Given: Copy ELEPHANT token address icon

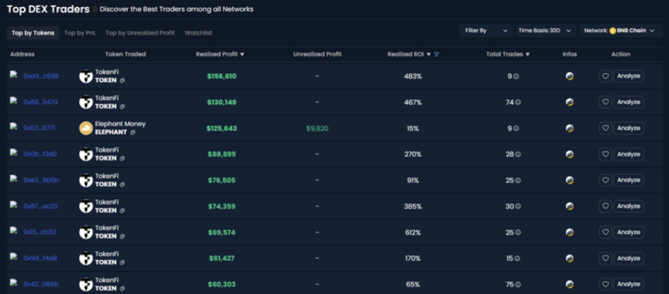Looking at the screenshot, I should 133,133.
